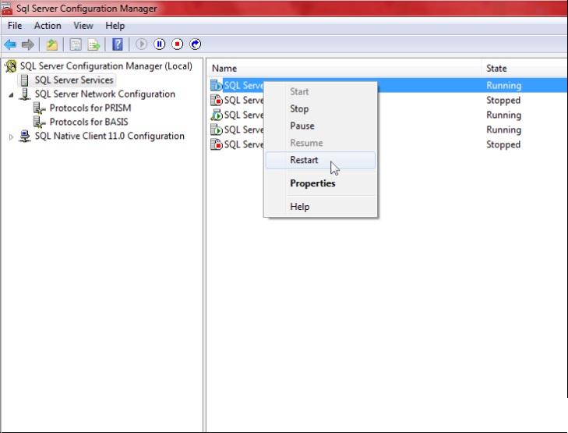
Task: Open the blue question mark Help icon
Action: tap(118, 44)
